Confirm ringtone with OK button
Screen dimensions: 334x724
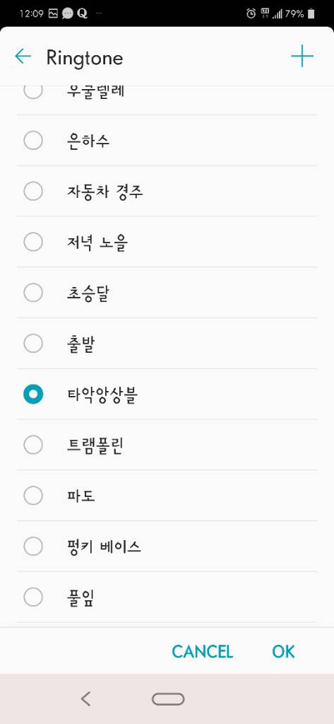(x=283, y=651)
